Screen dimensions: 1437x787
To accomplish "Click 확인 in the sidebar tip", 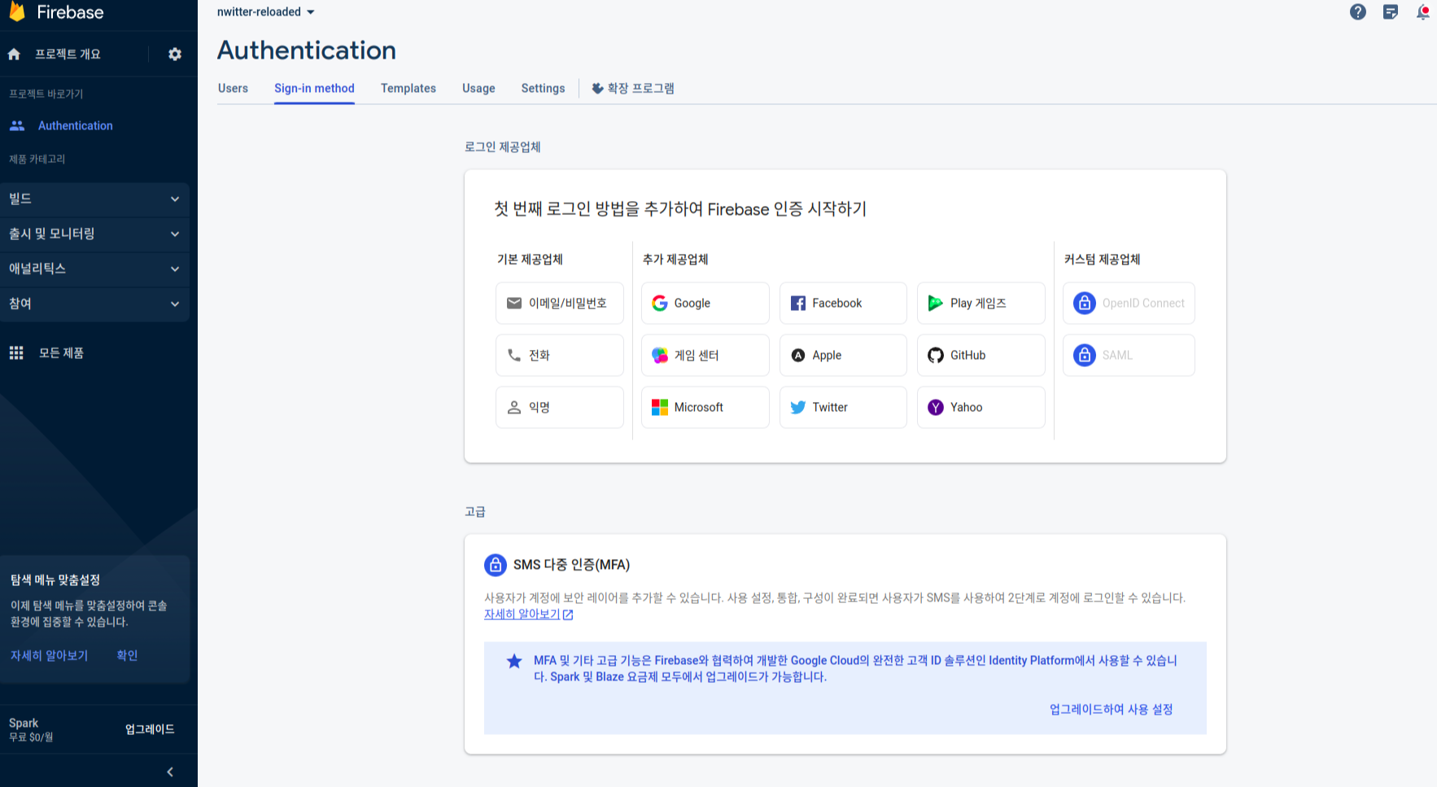I will (x=127, y=655).
